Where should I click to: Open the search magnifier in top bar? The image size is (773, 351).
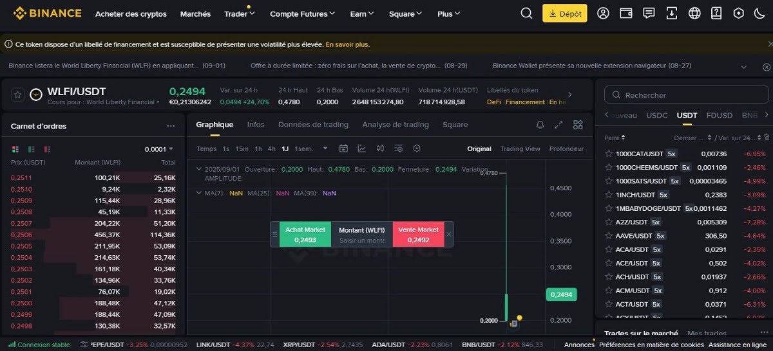click(x=526, y=13)
